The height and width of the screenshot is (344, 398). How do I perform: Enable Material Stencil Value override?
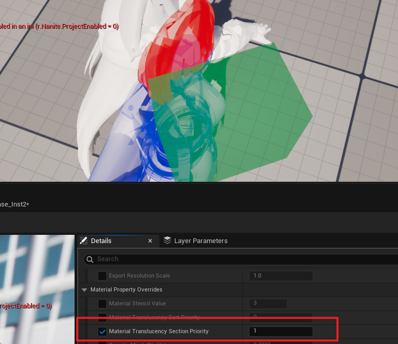102,304
